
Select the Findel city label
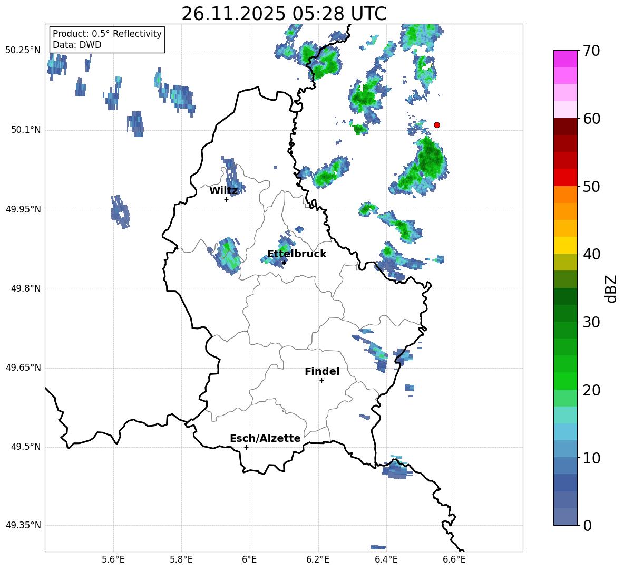pos(321,371)
